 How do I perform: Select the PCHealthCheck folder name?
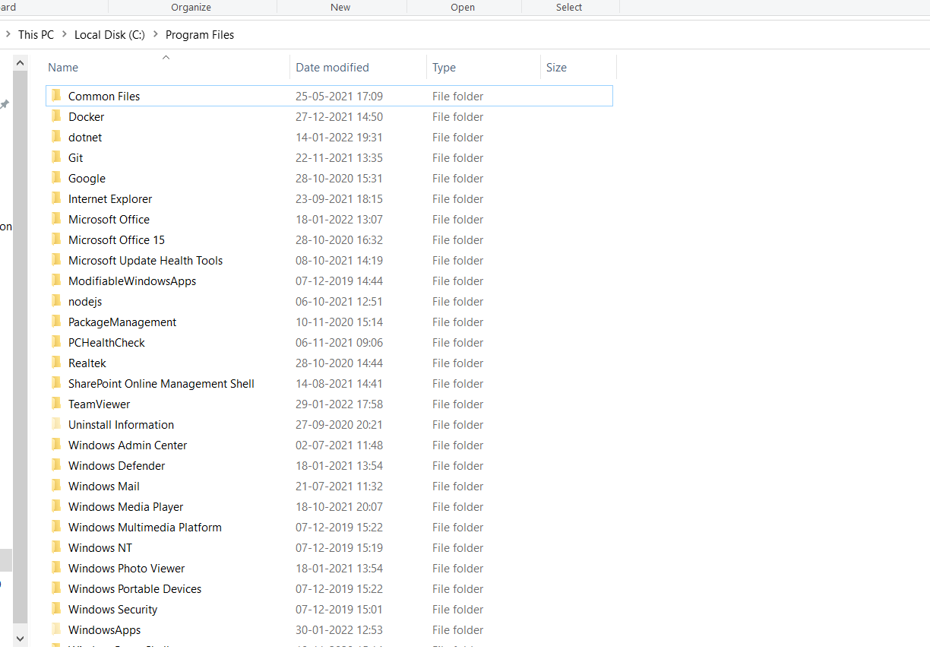(106, 342)
